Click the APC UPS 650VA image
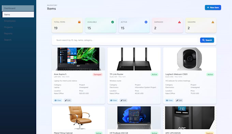Screen dimensions: 232x134 [190, 118]
